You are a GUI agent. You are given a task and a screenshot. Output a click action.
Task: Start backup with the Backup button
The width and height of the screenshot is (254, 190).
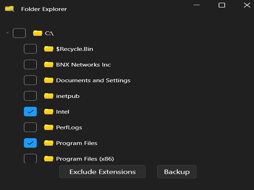coord(177,172)
